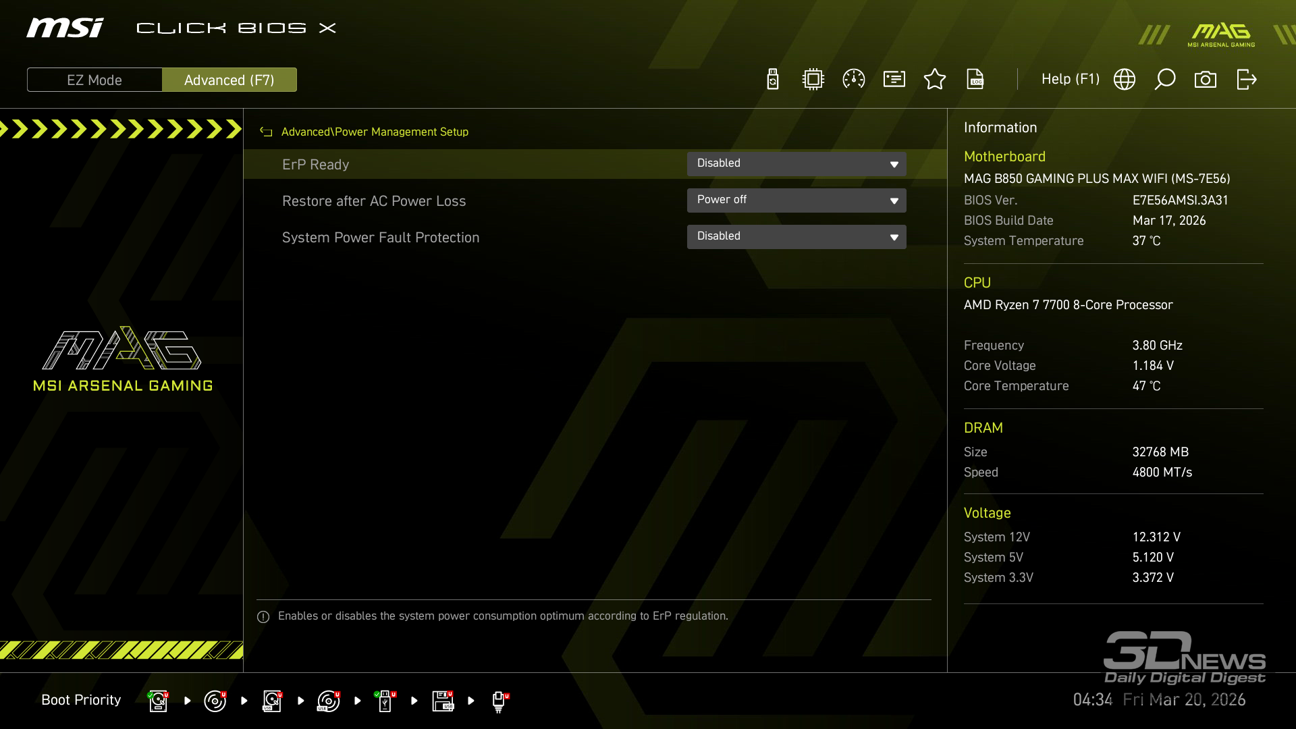This screenshot has width=1296, height=729.
Task: Open the magnifier search icon
Action: click(1165, 80)
